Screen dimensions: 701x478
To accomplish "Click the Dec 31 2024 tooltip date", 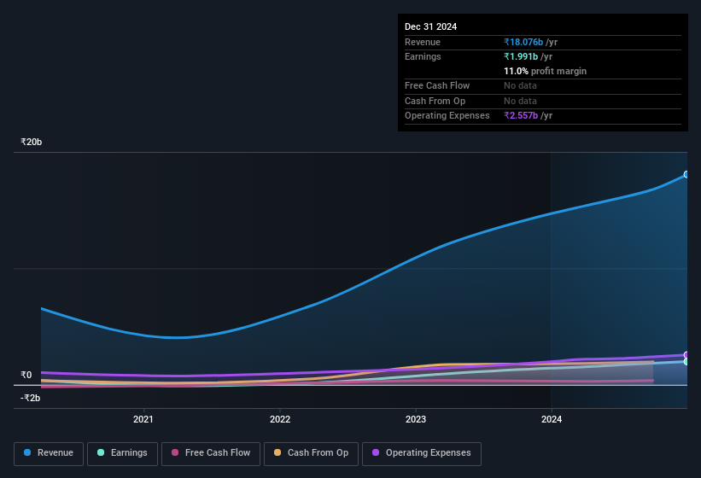I will pyautogui.click(x=430, y=26).
